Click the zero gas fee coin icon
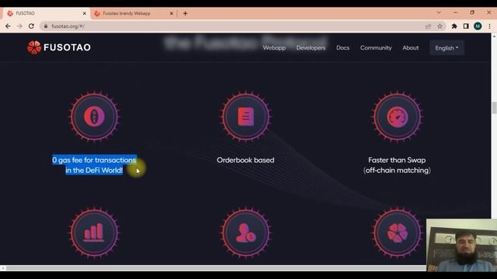The width and height of the screenshot is (497, 279). pos(94,116)
